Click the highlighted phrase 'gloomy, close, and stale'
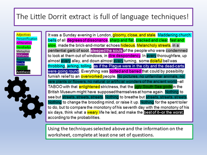207x155 pixels. tap(134, 35)
